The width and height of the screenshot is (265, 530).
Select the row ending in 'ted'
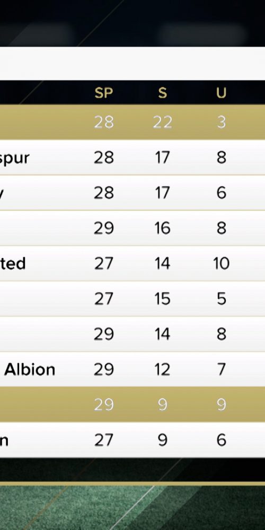[x=132, y=263]
